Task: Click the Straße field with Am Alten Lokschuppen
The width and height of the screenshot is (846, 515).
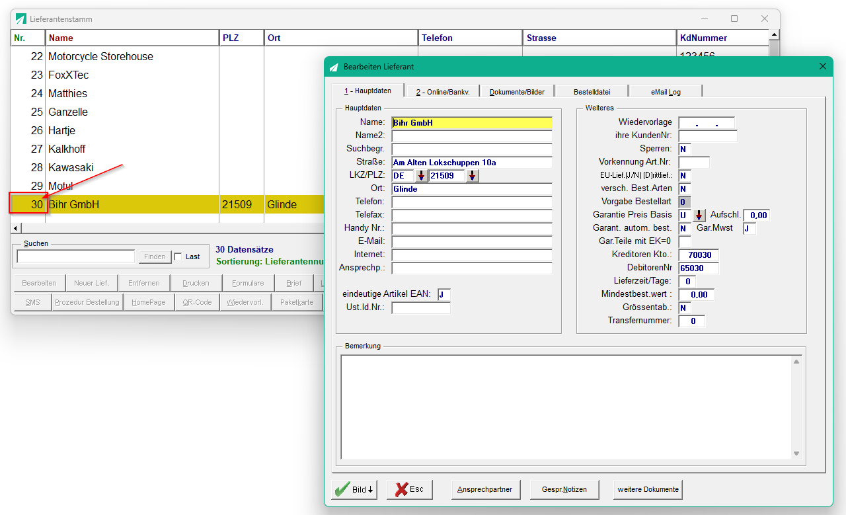Action: [472, 163]
